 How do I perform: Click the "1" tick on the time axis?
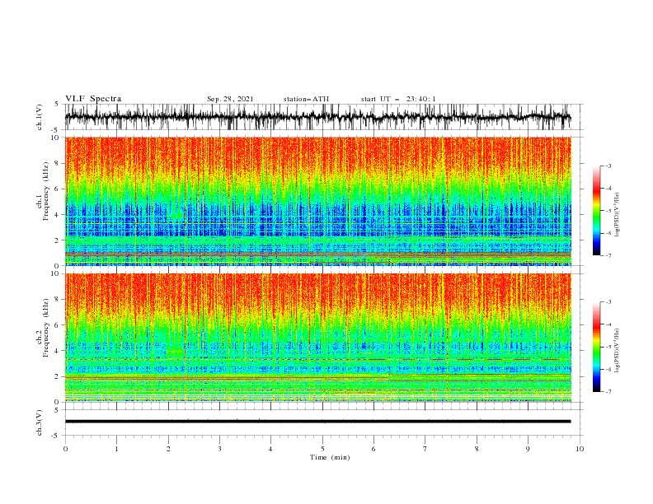tap(116, 449)
